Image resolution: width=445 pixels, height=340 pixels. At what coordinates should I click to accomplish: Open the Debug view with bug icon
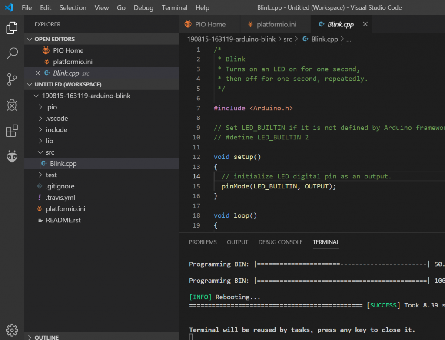12,105
